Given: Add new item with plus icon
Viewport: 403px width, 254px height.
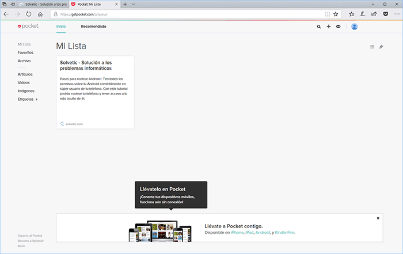Looking at the screenshot, I should 329,26.
